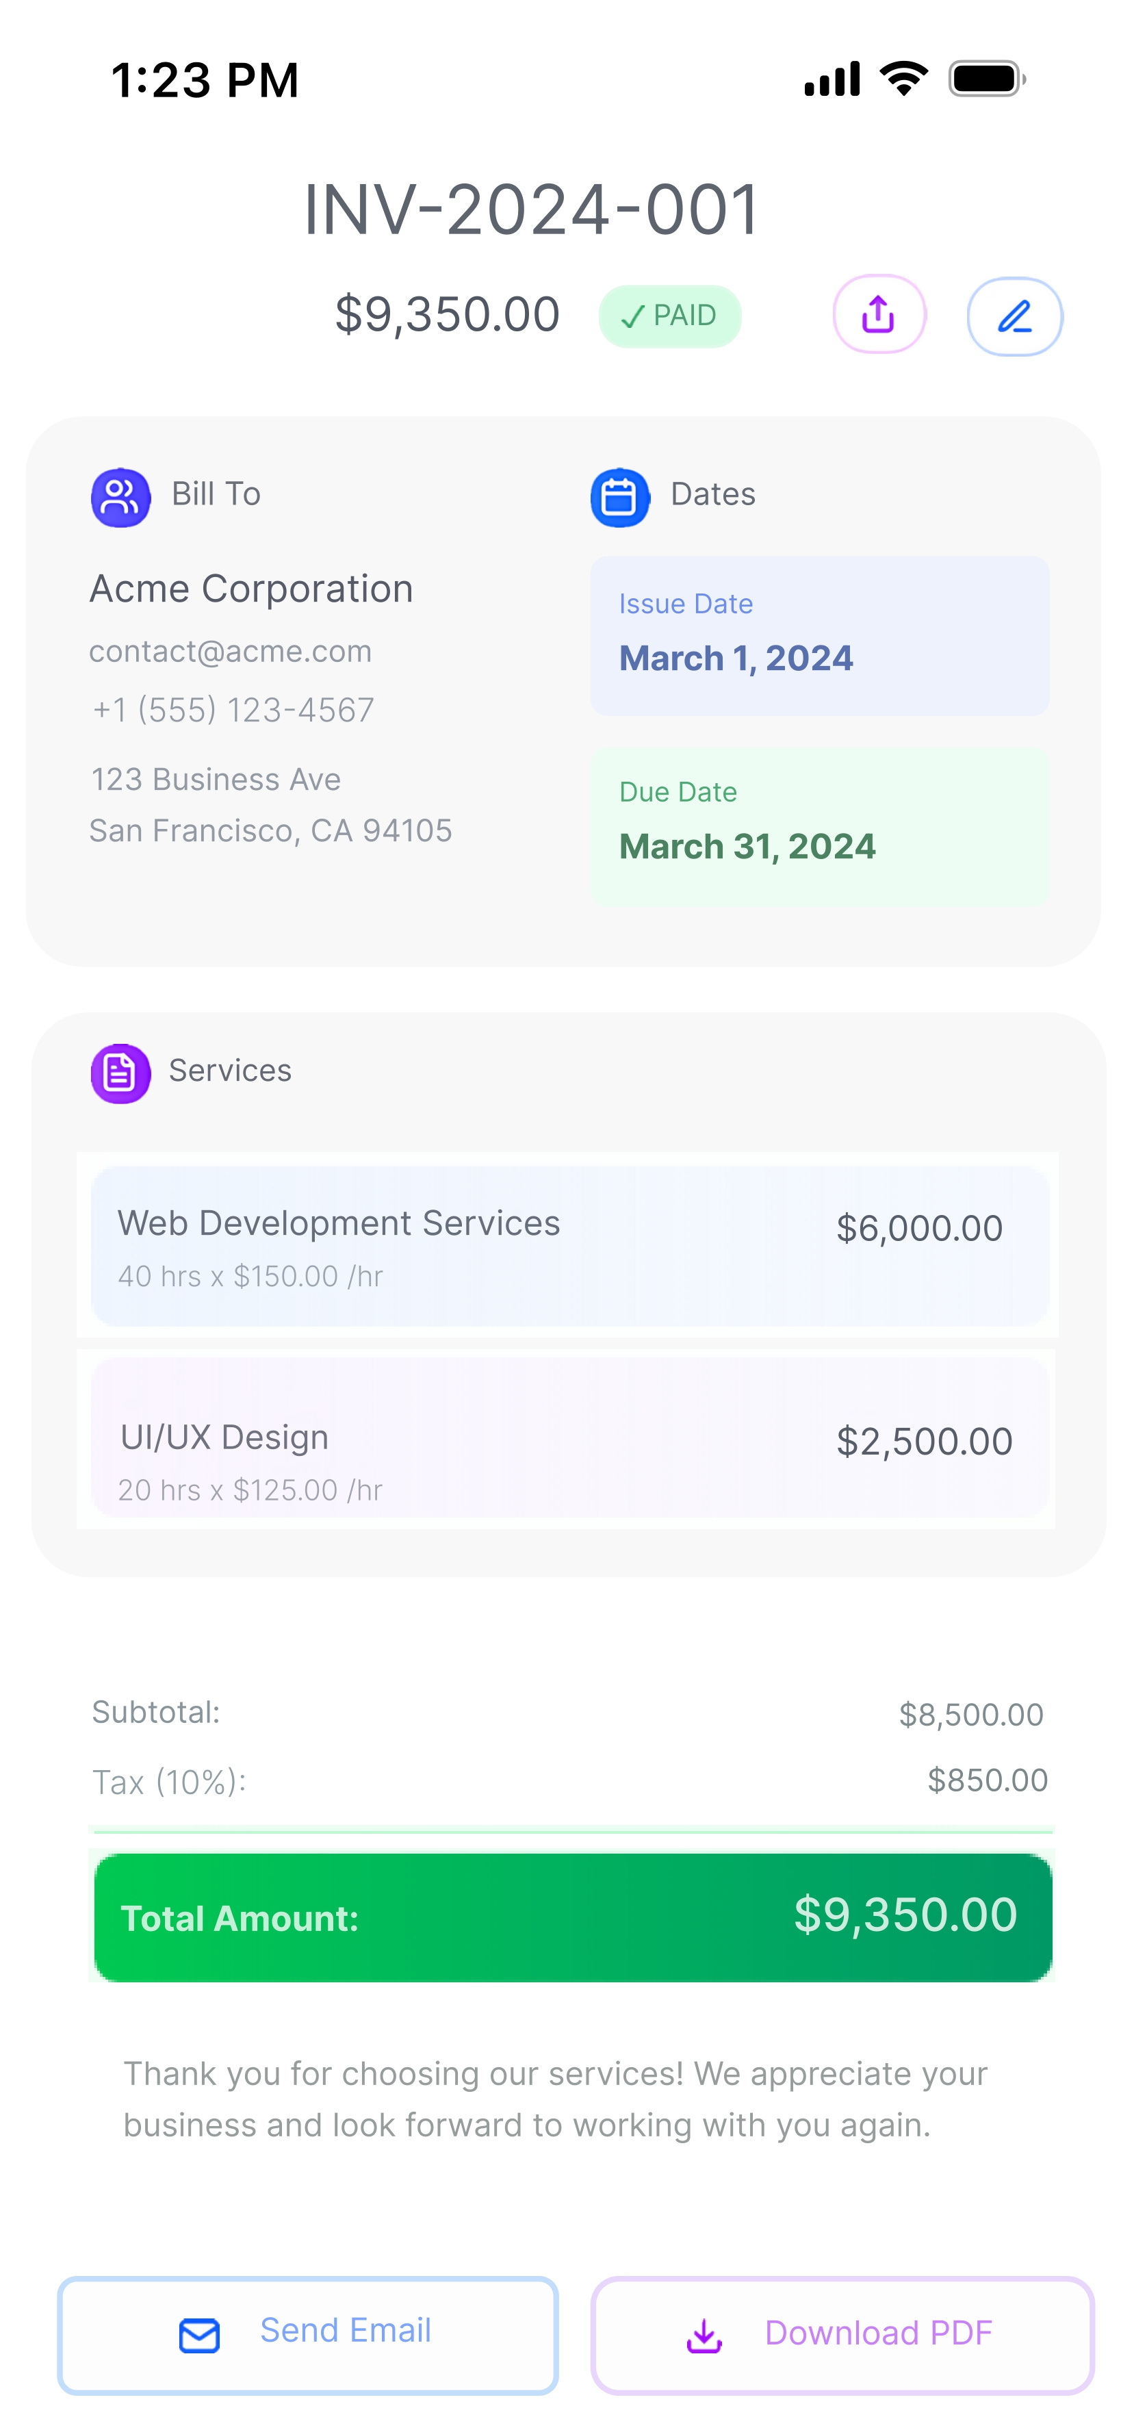Call the +1 (555) 123-4567 phone number

[233, 711]
